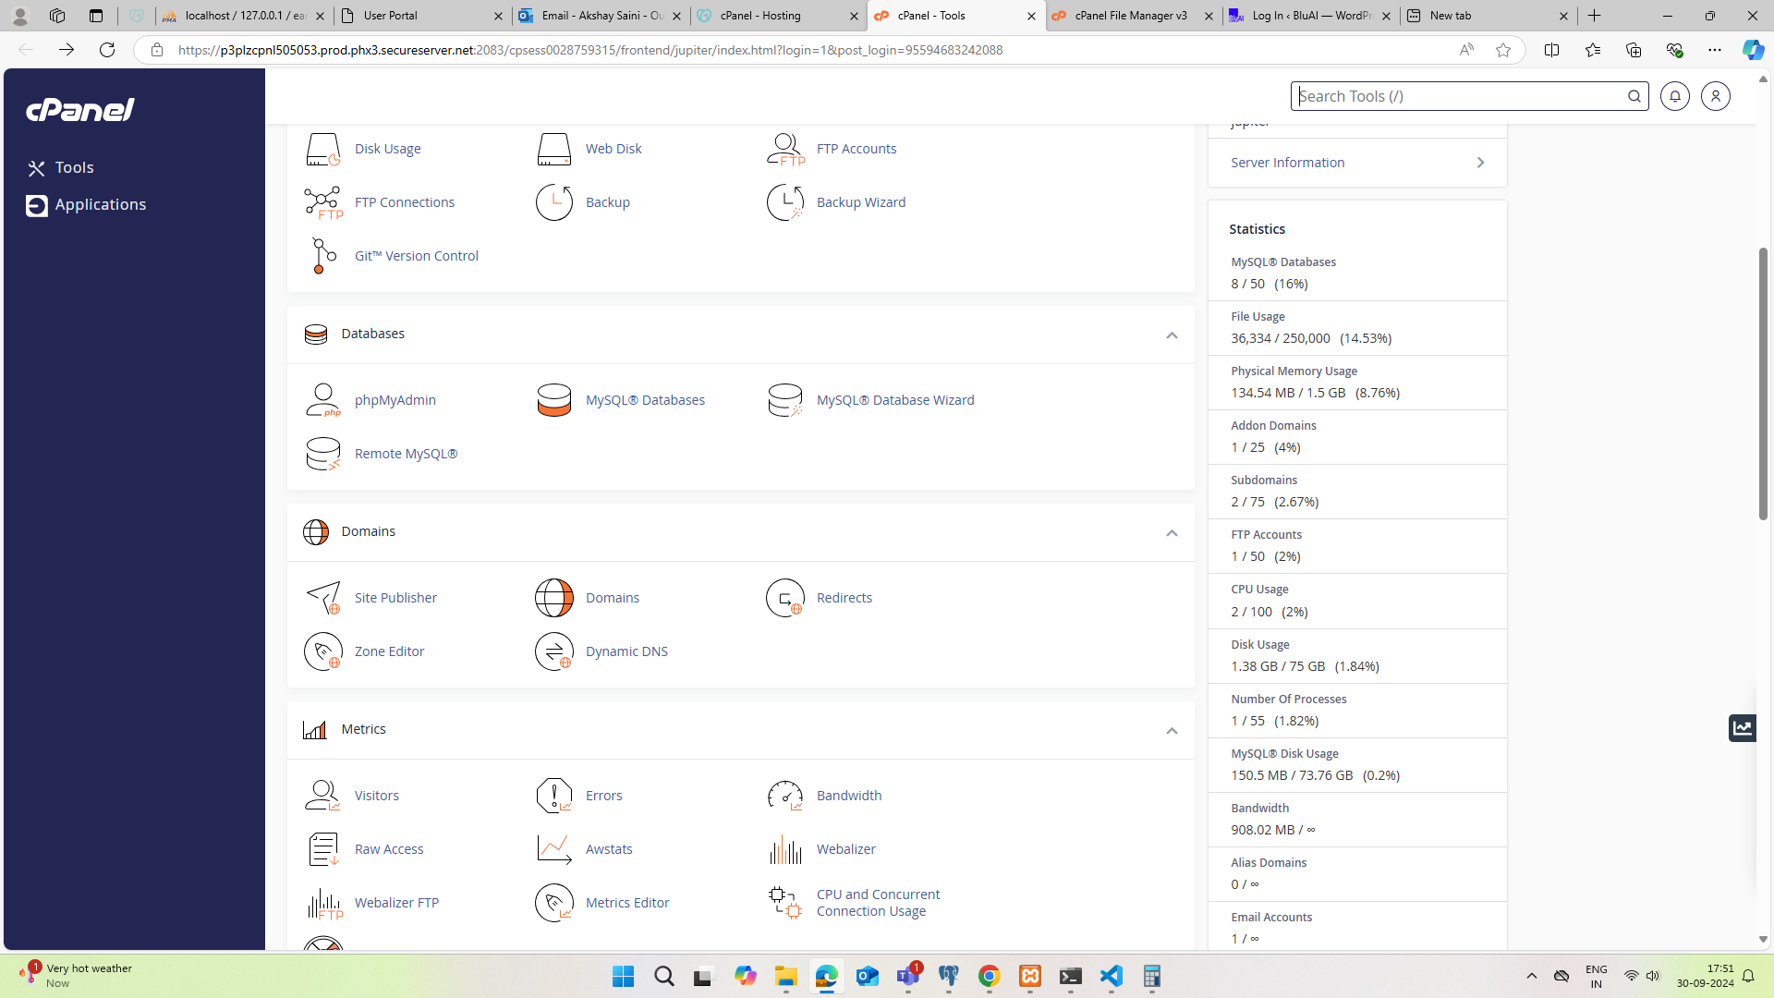Click the Raw Access icon
This screenshot has height=998, width=1774.
click(x=323, y=849)
